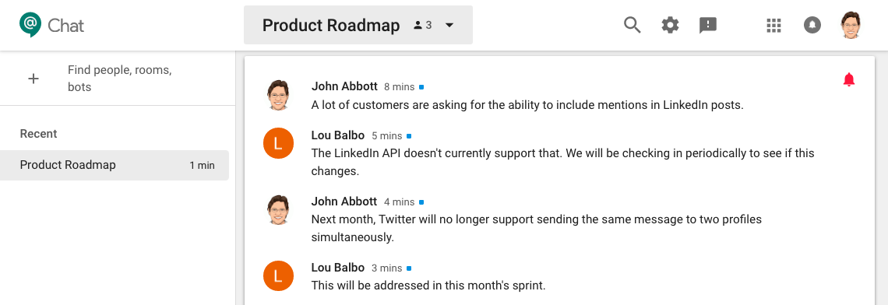Expand the Product Roadmap room dropdown arrow
888x305 pixels.
(449, 25)
